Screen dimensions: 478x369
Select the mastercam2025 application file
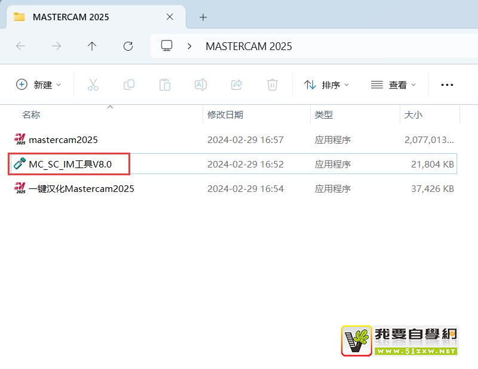coord(63,140)
